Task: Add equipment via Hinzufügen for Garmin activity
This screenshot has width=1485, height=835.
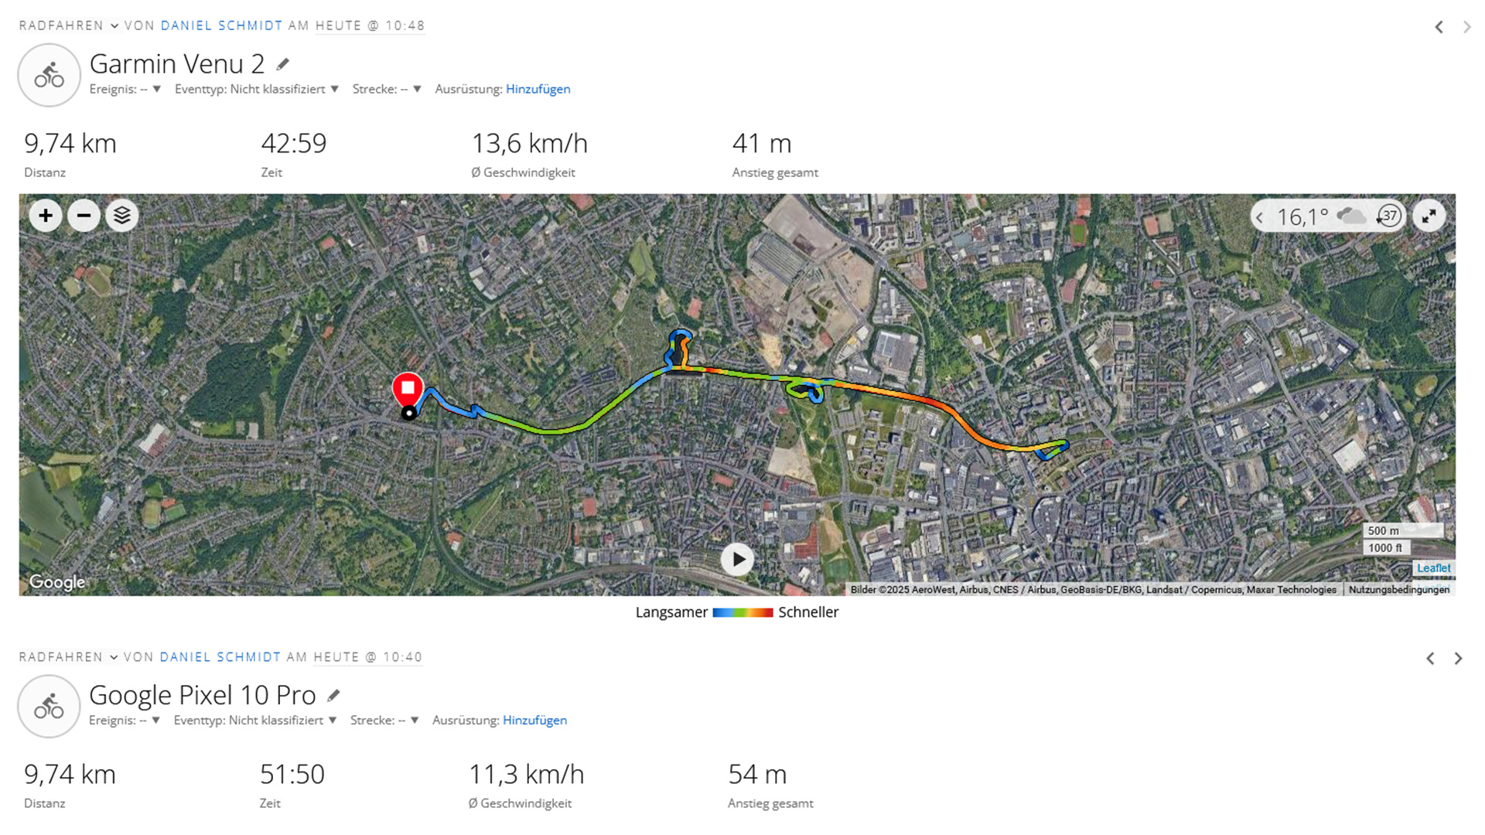Action: point(538,89)
